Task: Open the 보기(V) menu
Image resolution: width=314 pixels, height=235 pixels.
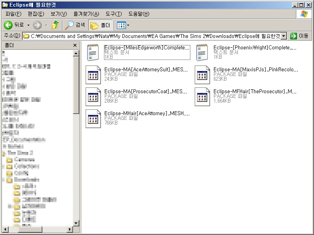Action: pos(58,14)
